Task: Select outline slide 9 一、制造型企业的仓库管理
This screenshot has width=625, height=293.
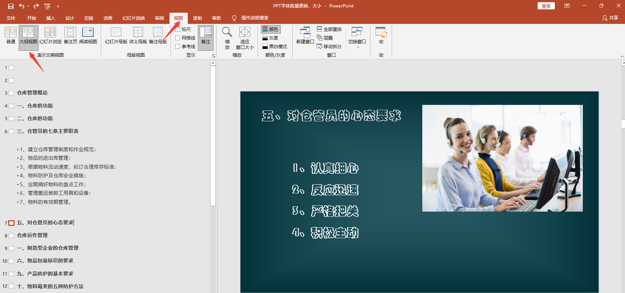Action: (47, 248)
